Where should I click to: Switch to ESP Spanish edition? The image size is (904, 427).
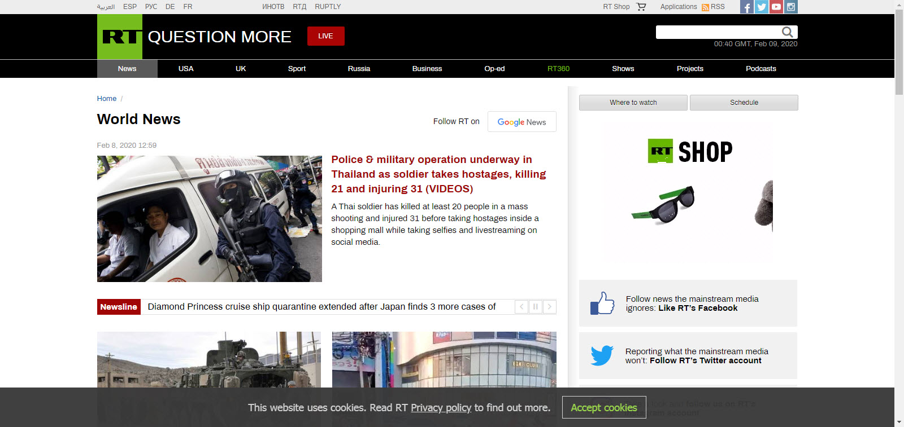[x=130, y=7]
